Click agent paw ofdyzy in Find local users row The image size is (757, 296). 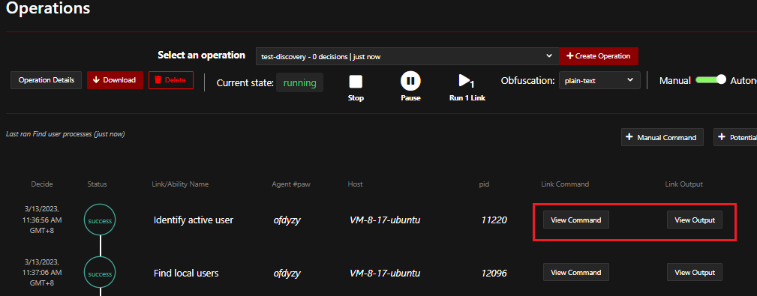coord(287,274)
